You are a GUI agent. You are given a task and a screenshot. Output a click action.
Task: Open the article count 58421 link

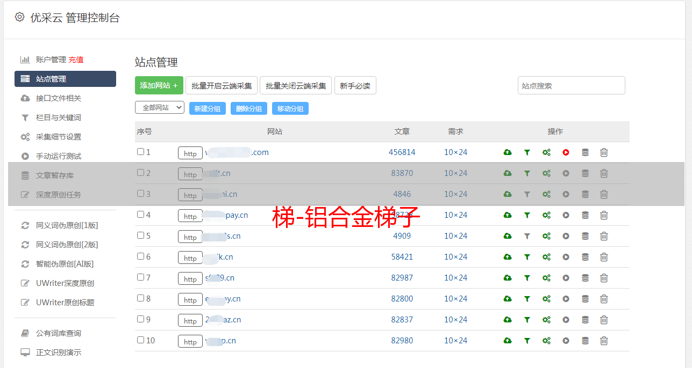coord(402,257)
